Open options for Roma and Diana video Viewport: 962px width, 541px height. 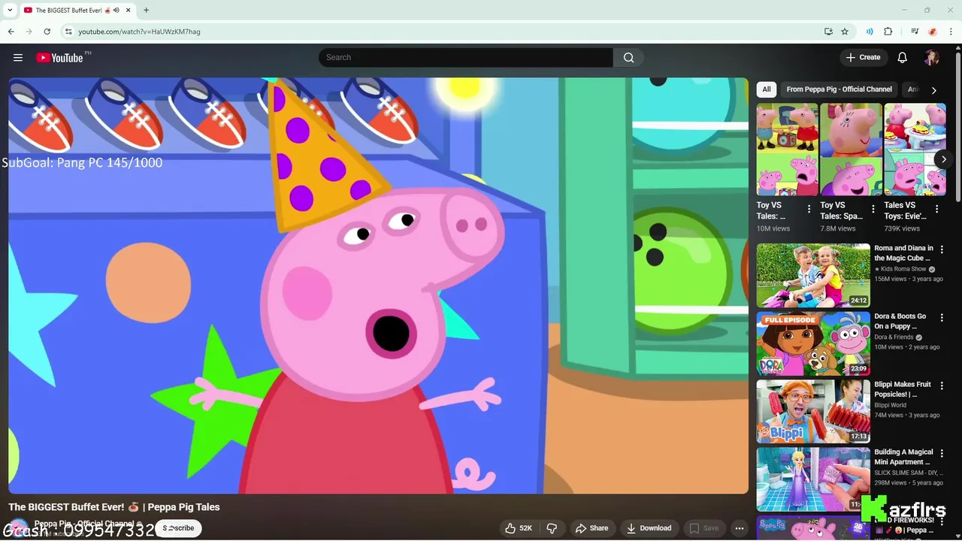click(x=942, y=249)
